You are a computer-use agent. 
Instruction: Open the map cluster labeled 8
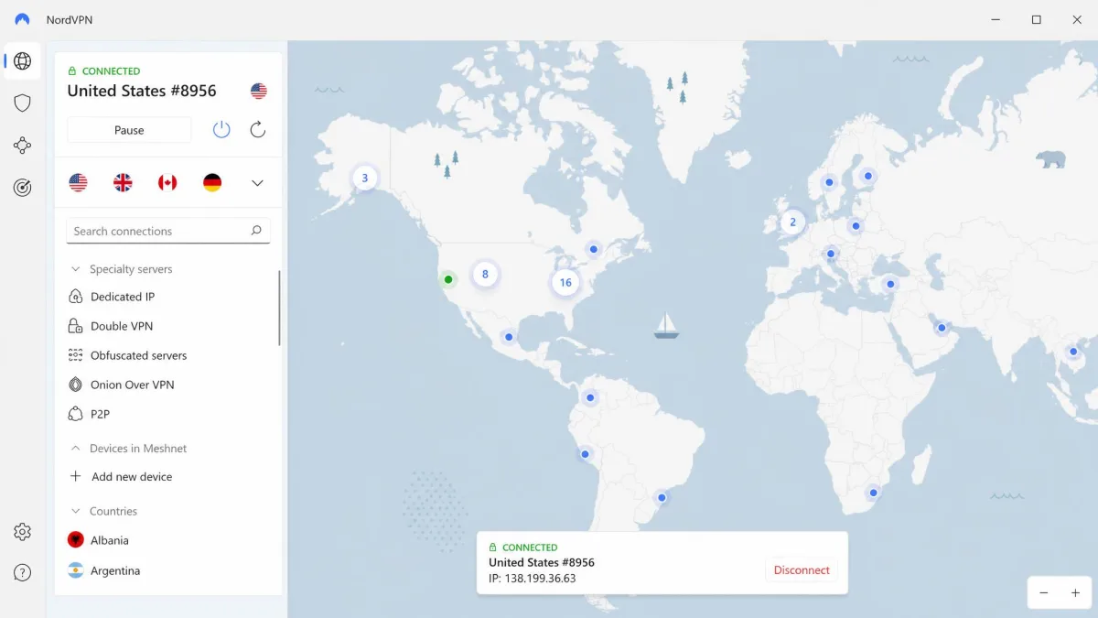click(x=485, y=274)
